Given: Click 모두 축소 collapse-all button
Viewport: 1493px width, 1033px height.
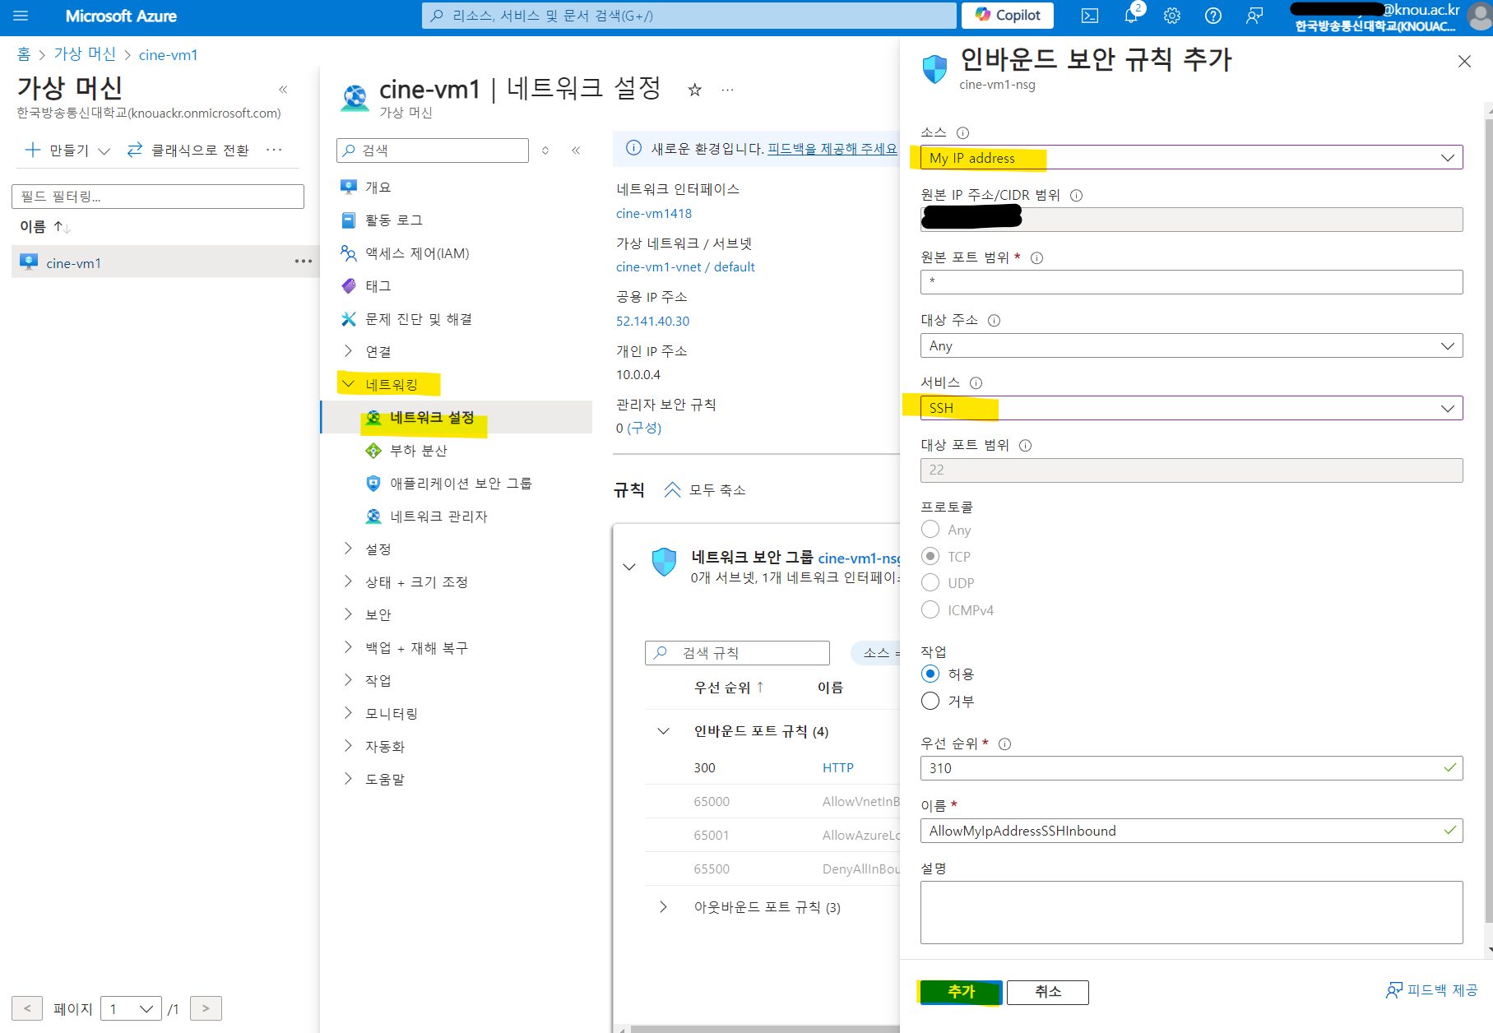Looking at the screenshot, I should [705, 490].
